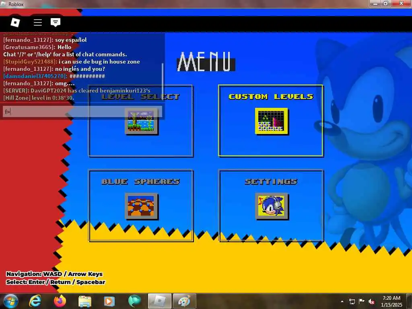
Task: Click the muted volume tray icon
Action: [371, 301]
